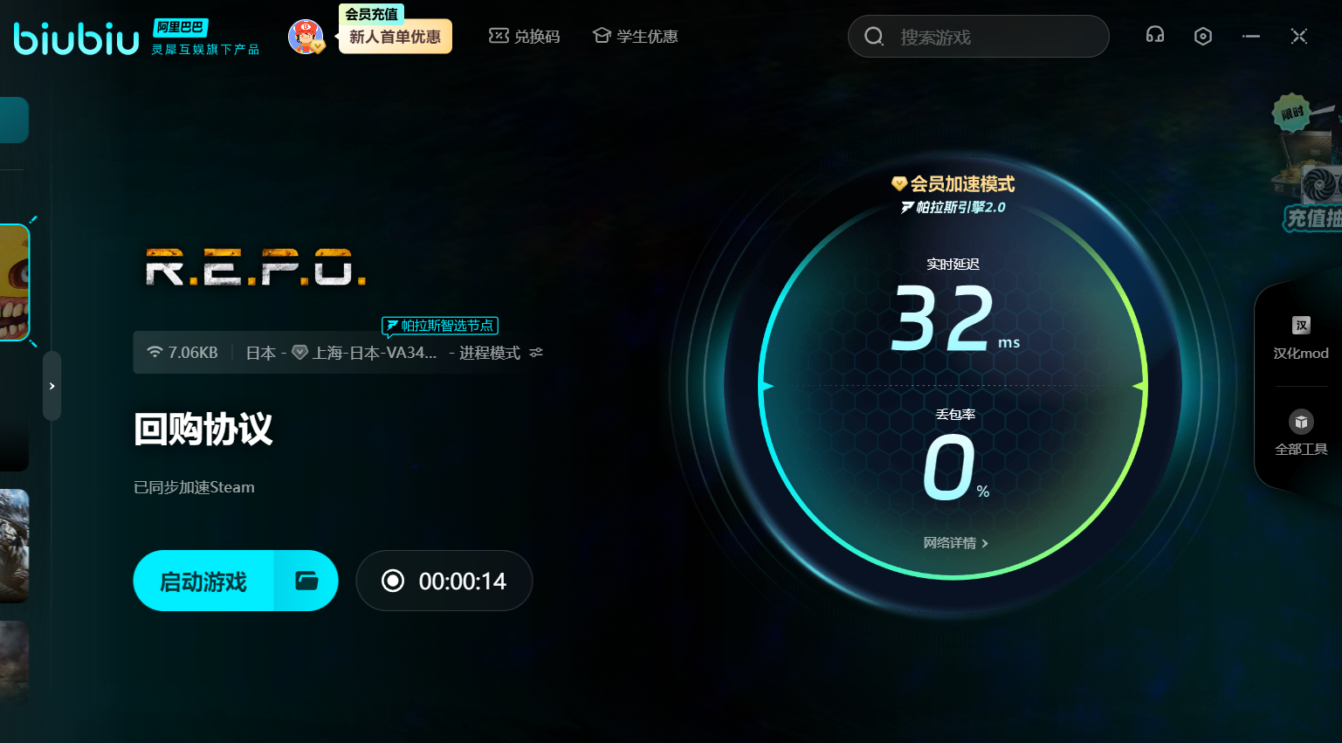Click the search magnifier icon

pyautogui.click(x=874, y=37)
